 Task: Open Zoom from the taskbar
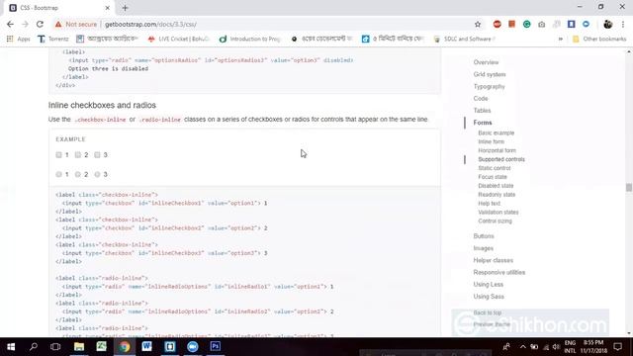click(193, 347)
